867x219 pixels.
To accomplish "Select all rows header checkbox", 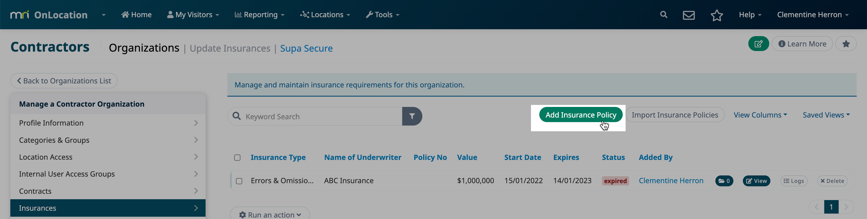I will (x=237, y=158).
